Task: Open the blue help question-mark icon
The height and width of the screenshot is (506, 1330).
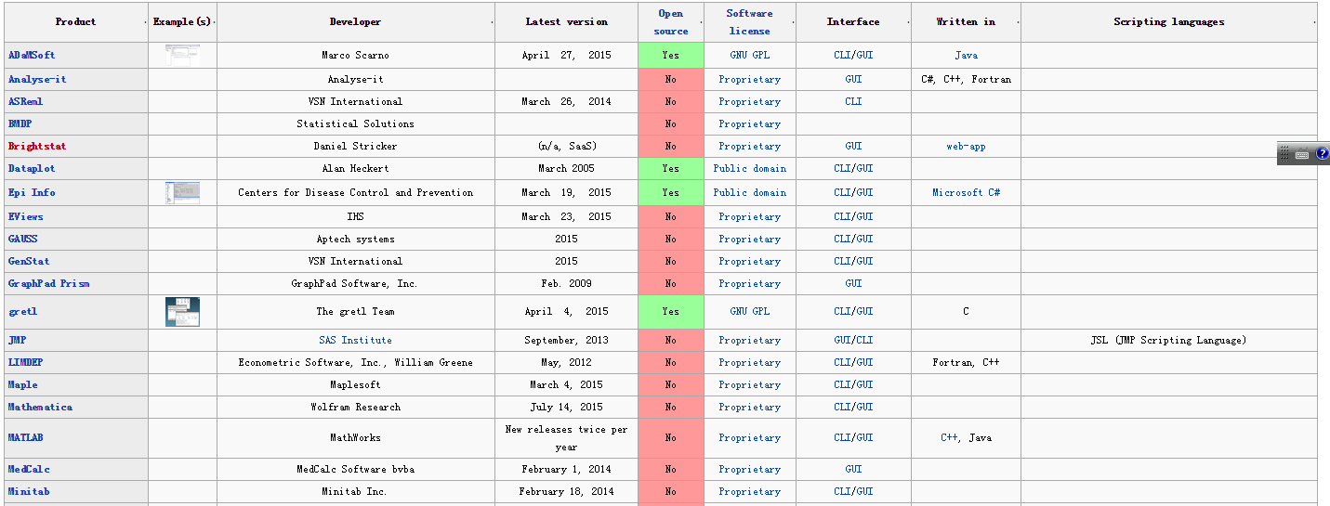Action: click(x=1322, y=154)
